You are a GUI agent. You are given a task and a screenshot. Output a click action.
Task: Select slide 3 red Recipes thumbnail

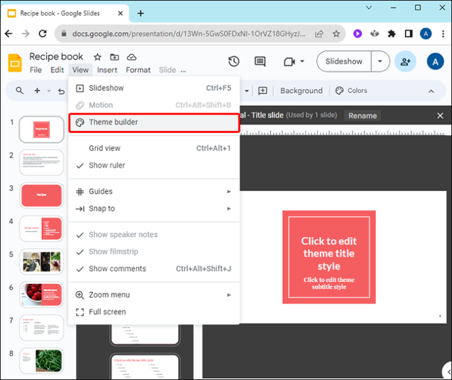point(41,196)
